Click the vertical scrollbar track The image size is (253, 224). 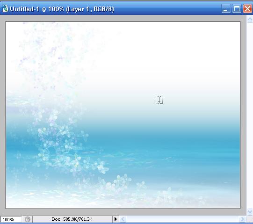(x=250, y=116)
